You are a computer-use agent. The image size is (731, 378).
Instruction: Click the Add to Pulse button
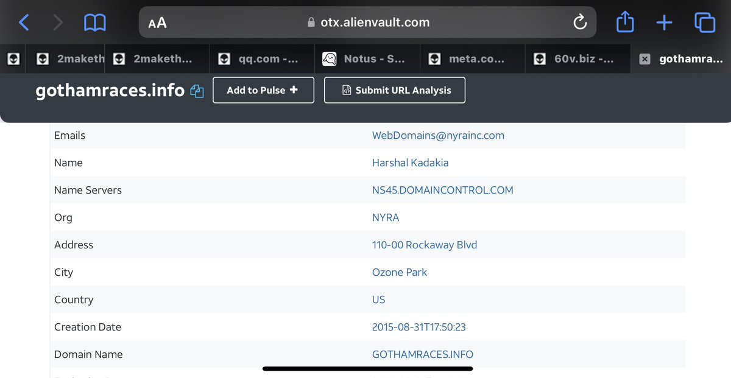tap(263, 90)
